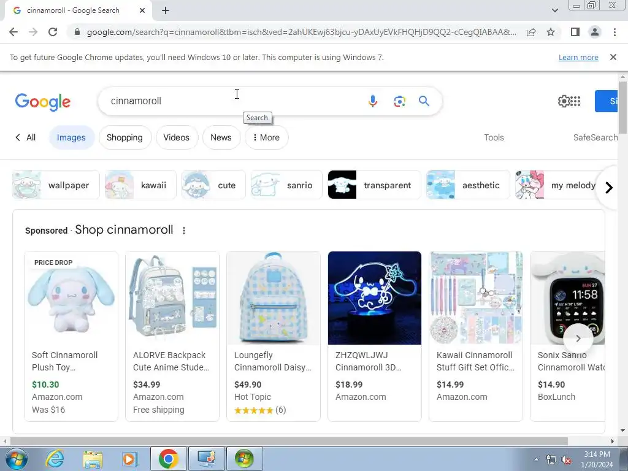The width and height of the screenshot is (628, 471).
Task: Share this page icon in address bar
Action: (x=531, y=32)
